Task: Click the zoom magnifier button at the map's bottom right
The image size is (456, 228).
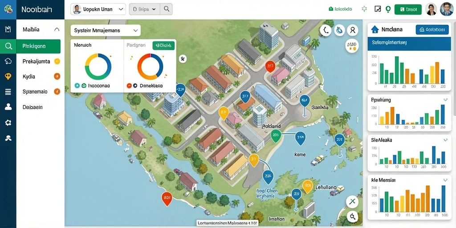Action: coord(353,216)
